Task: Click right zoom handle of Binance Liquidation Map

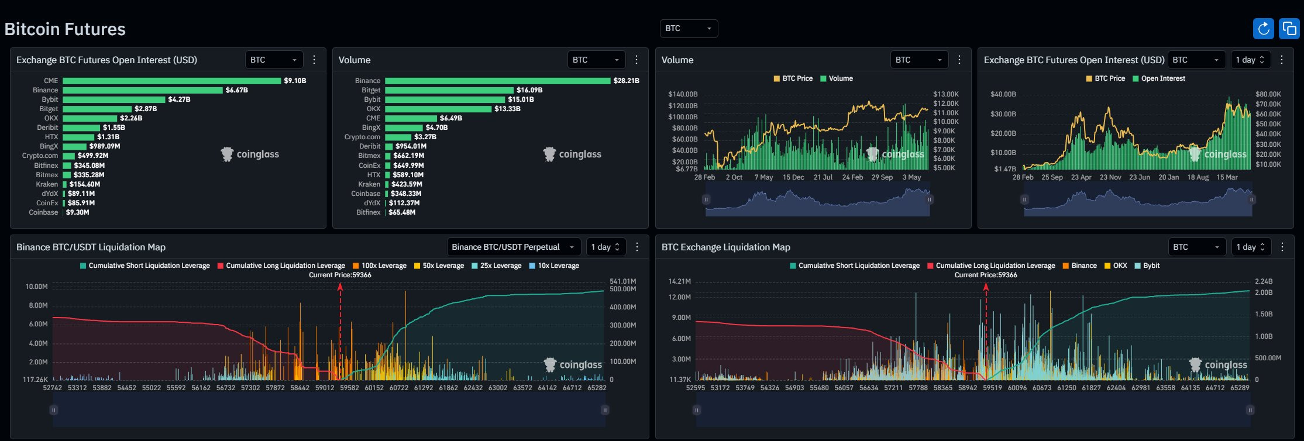Action: (x=605, y=410)
